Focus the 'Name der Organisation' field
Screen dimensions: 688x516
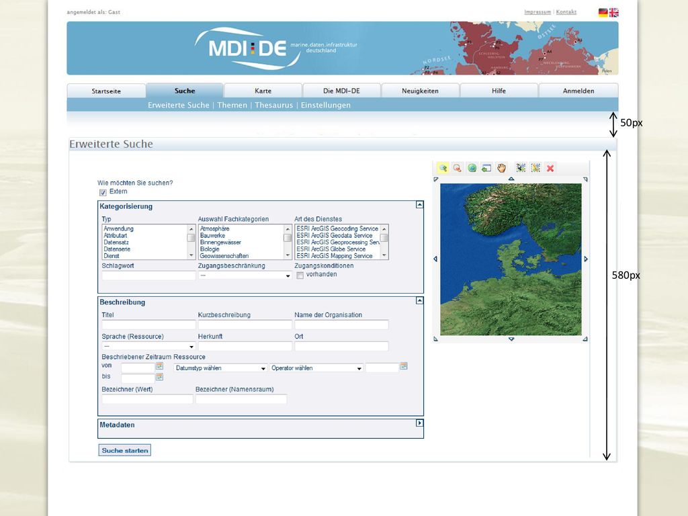coord(341,325)
